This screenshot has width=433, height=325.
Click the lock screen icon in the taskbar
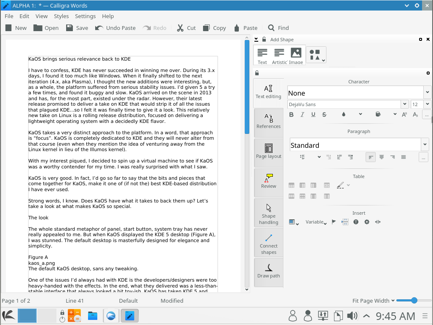click(x=62, y=313)
